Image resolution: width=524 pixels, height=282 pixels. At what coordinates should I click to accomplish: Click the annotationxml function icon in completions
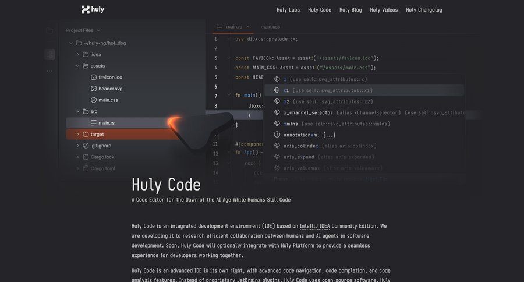(277, 135)
